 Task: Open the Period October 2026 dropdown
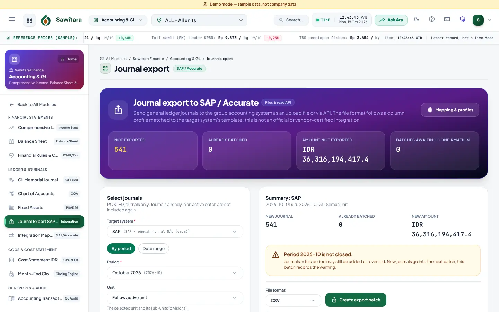[x=175, y=273]
